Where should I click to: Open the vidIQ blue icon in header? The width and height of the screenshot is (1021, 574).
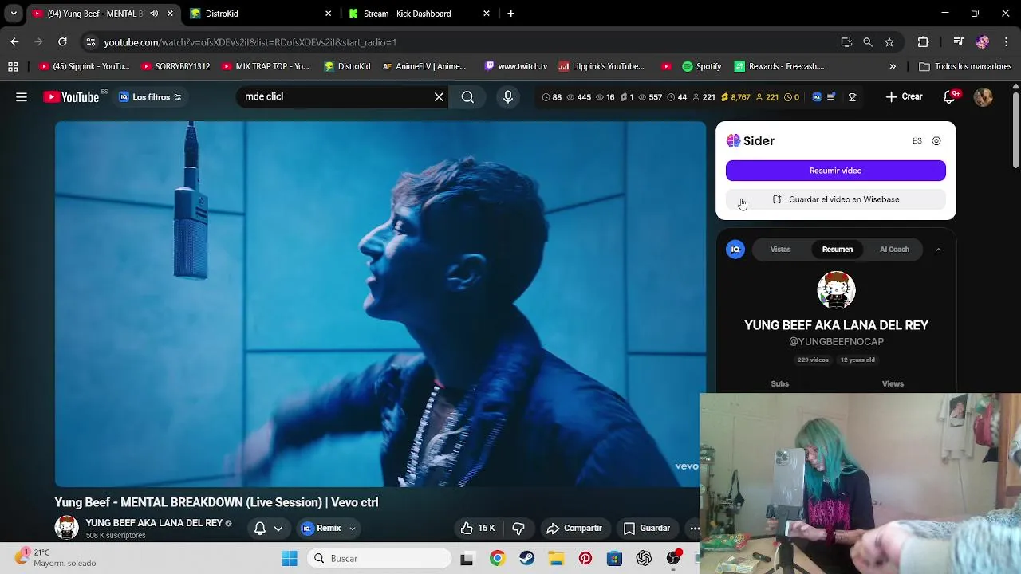coord(816,97)
